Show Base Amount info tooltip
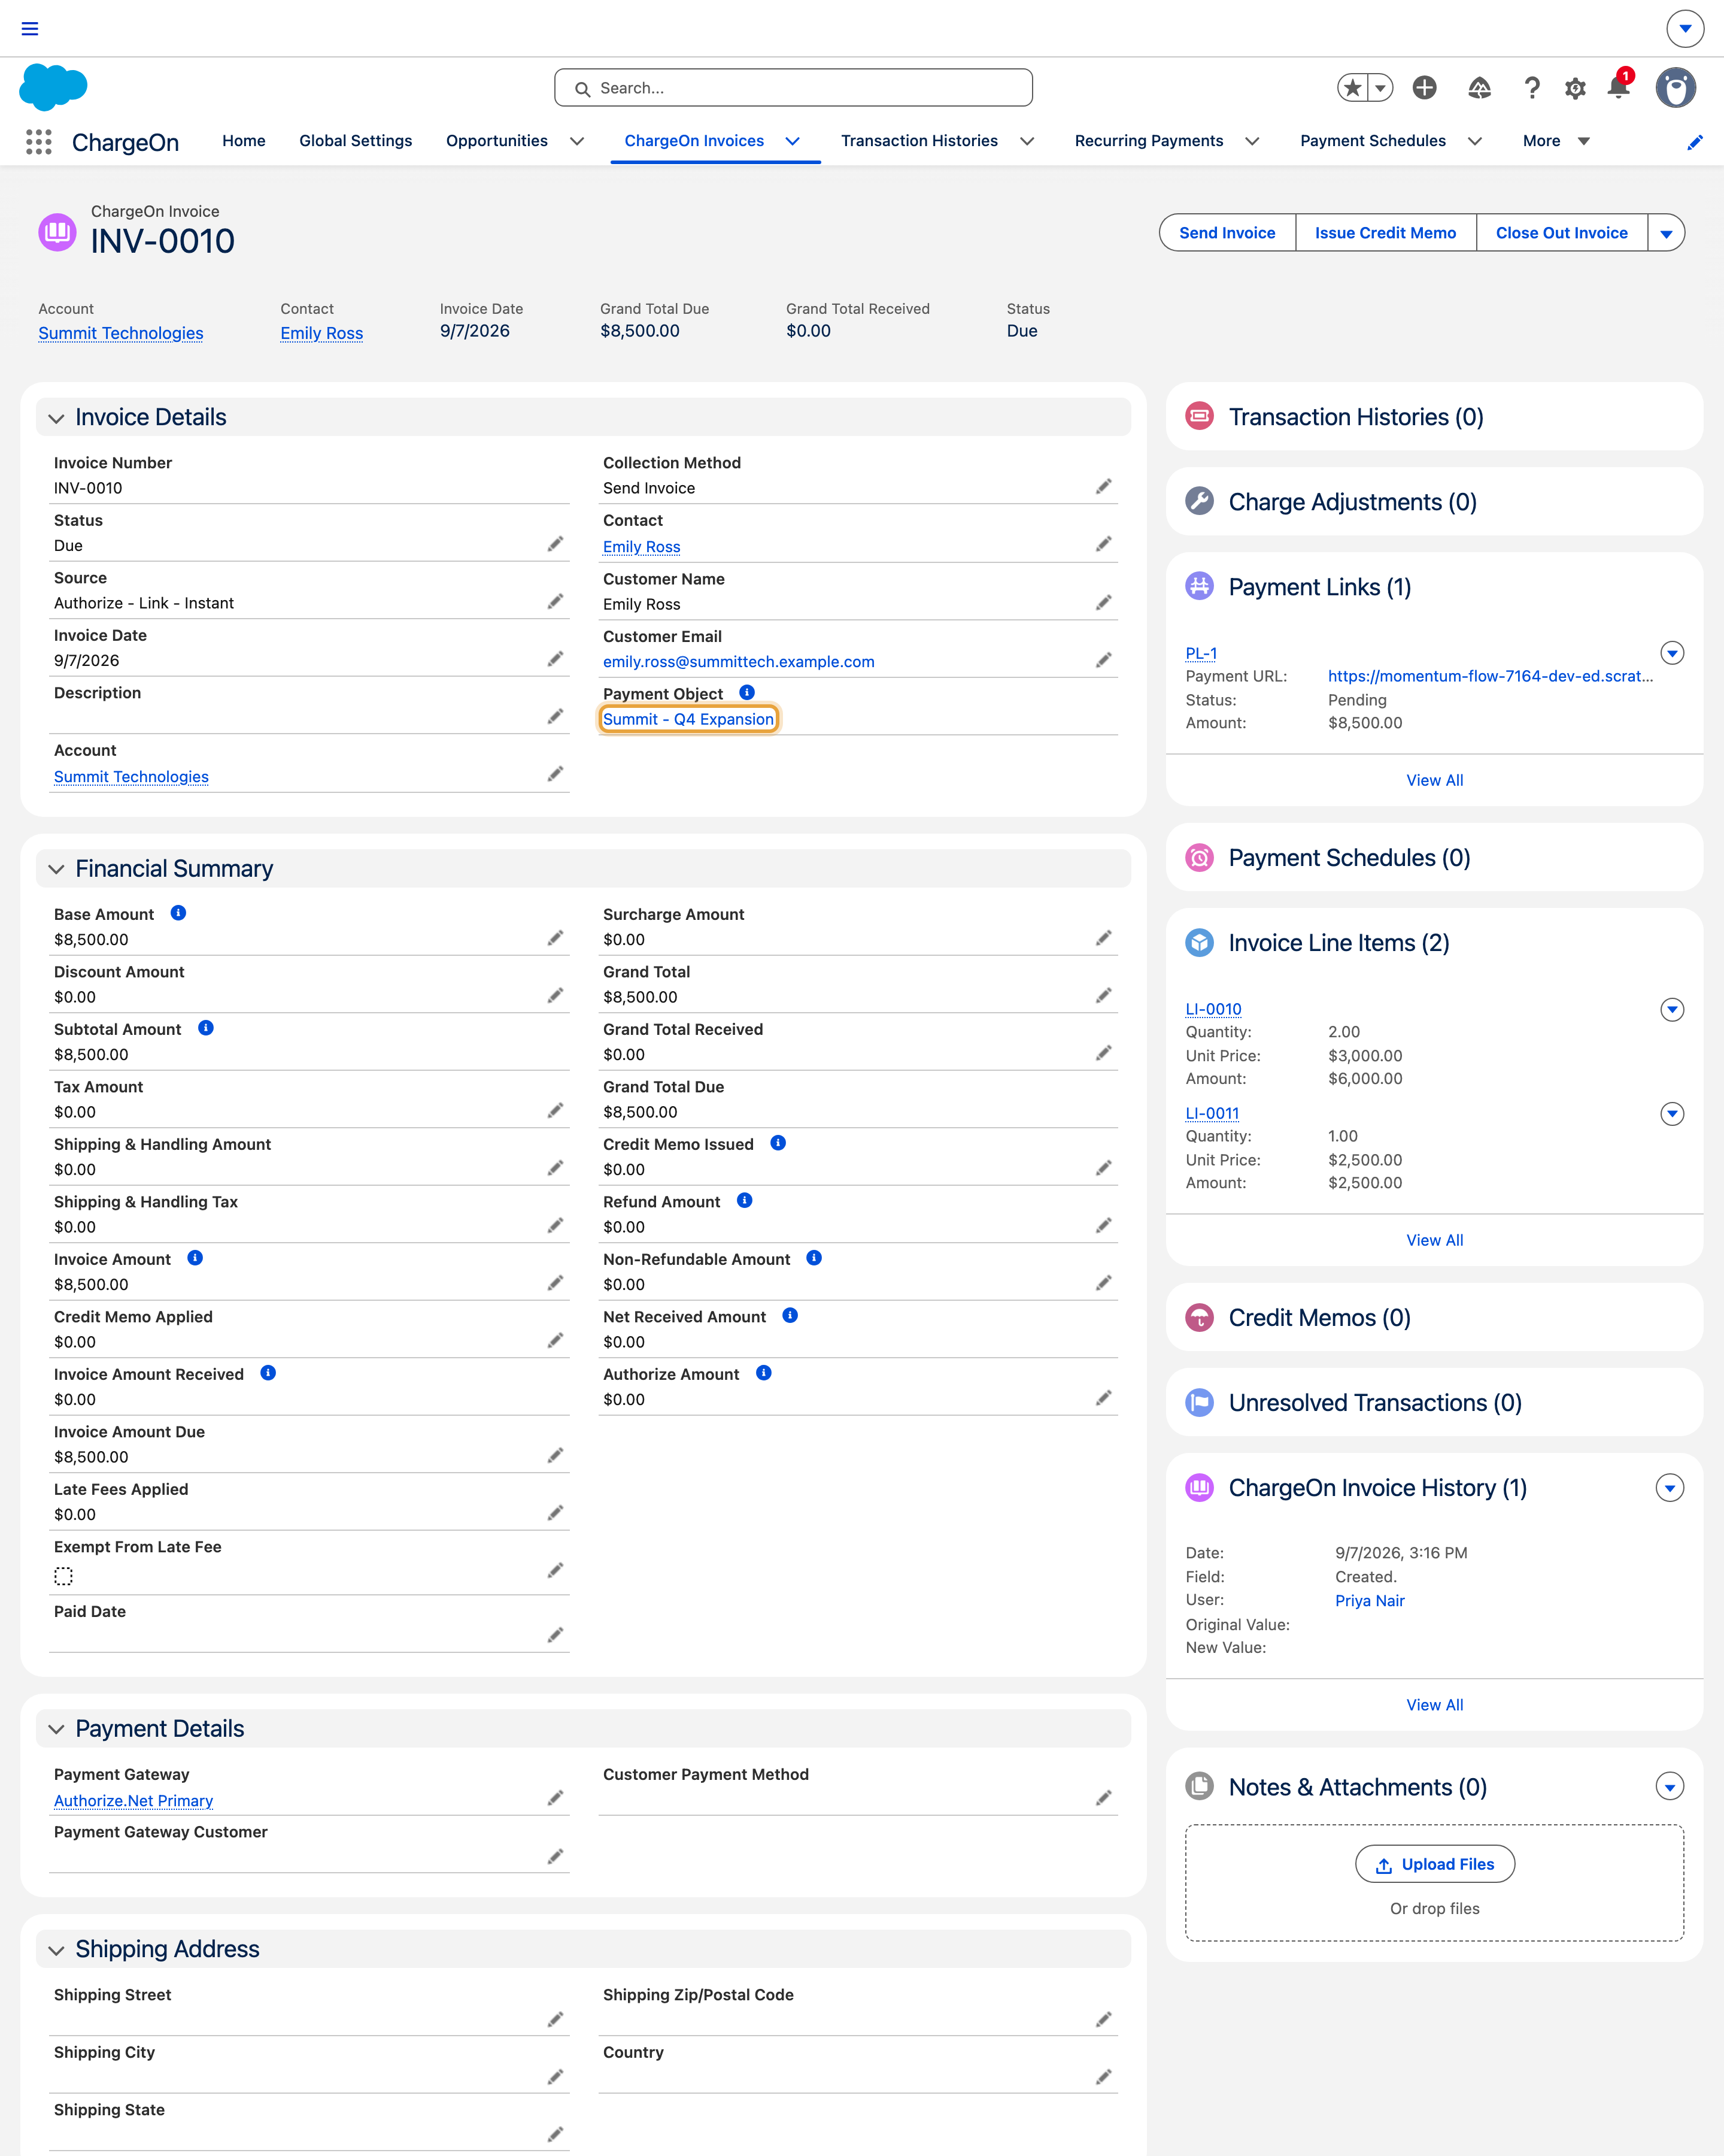 178,913
